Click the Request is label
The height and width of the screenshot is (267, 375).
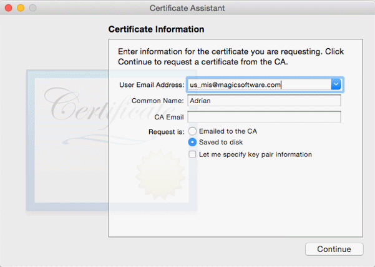click(x=167, y=132)
